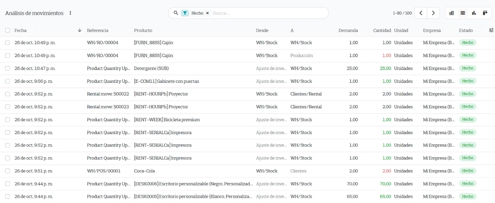Click the 25,00 quantity for Detergente

click(x=385, y=68)
